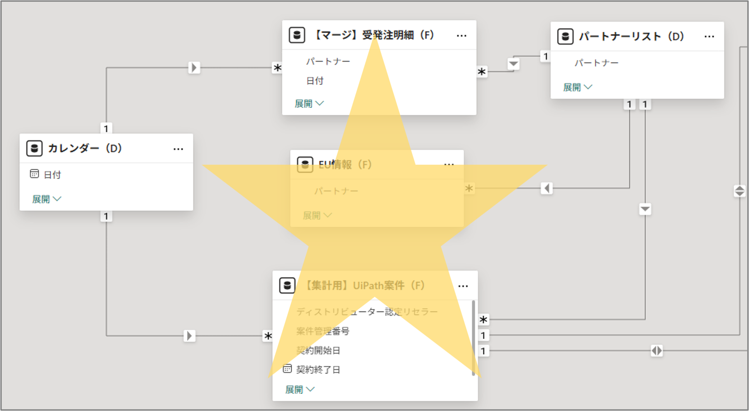Viewport: 749px width, 411px height.
Task: Open more options for カレンダー（D） table
Action: click(179, 149)
